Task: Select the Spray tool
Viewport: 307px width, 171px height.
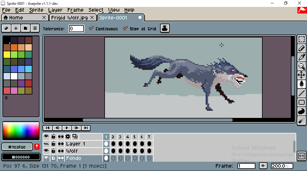Action: pos(302,120)
